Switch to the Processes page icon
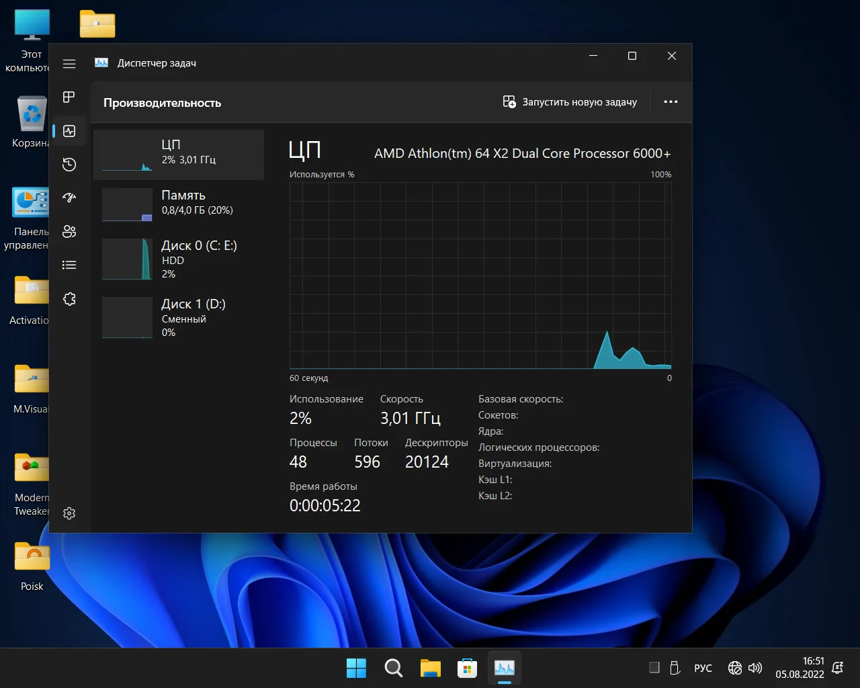860x688 pixels. (x=69, y=97)
